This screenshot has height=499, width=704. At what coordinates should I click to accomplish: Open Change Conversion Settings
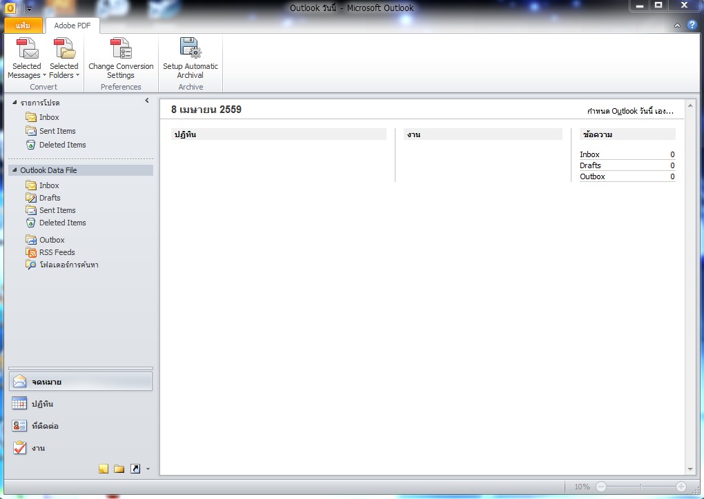coord(121,59)
